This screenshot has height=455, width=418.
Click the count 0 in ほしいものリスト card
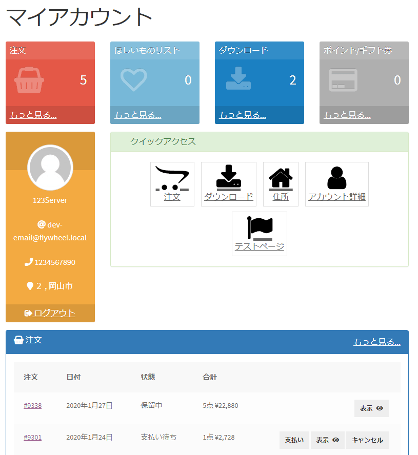click(x=188, y=80)
